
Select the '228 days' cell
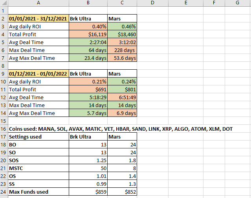(x=122, y=50)
